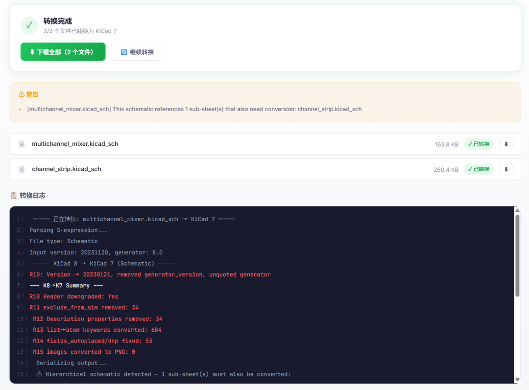Click the log line R13 keywords converted
The width and height of the screenshot is (529, 390).
point(97,330)
